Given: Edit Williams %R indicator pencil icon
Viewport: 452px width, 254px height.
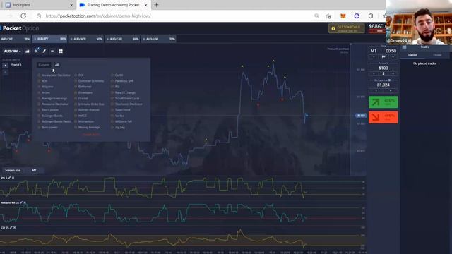Looking at the screenshot, I should [x=21, y=202].
